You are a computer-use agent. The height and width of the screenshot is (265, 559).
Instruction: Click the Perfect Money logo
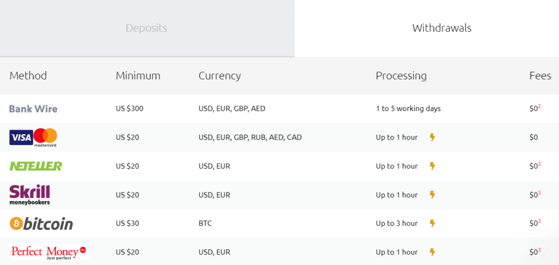(49, 252)
